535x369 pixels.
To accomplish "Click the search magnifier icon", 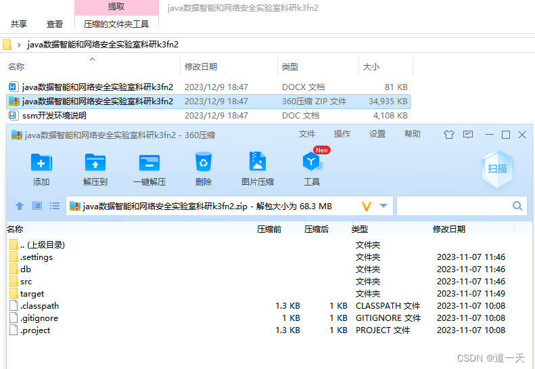I will pyautogui.click(x=517, y=206).
